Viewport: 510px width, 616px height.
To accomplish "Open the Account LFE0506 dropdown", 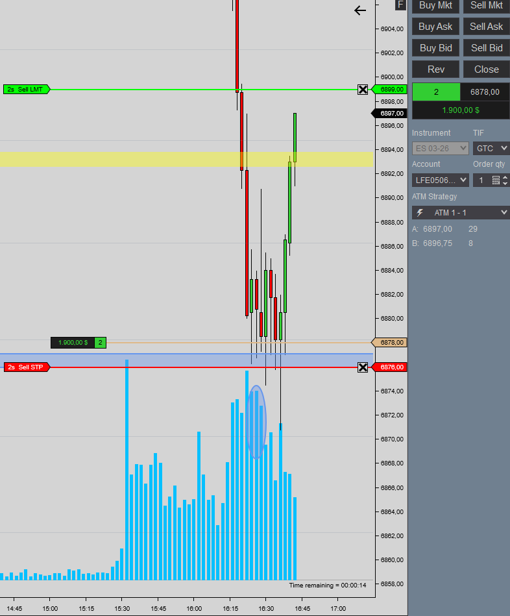I will [440, 180].
